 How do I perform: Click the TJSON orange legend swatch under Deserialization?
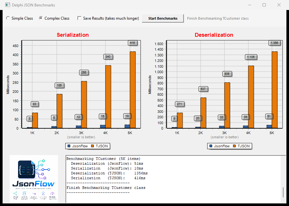coord(234,146)
